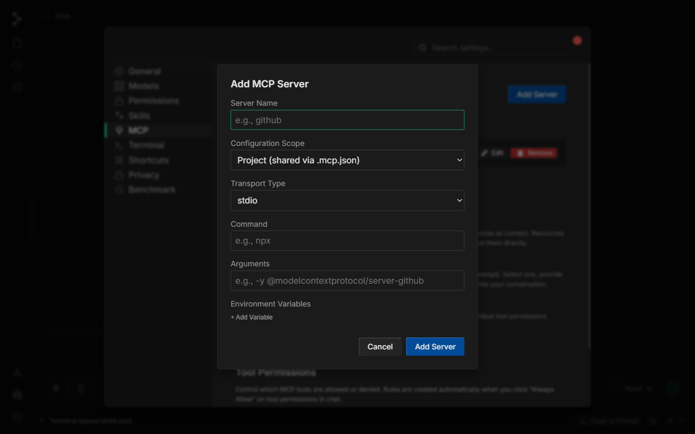Open the Transport Type dropdown
This screenshot has height=434, width=695.
[347, 200]
